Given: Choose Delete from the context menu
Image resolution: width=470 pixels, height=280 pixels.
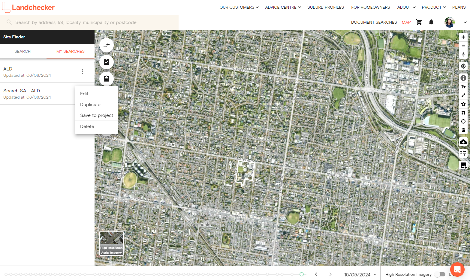Looking at the screenshot, I should 97,127.
